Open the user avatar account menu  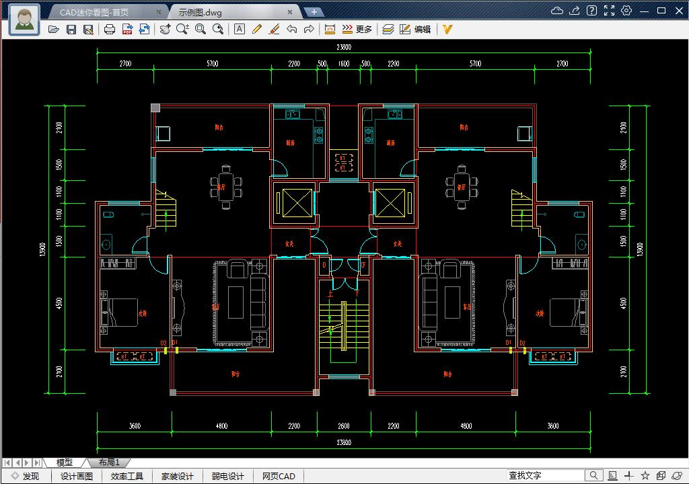pos(25,19)
